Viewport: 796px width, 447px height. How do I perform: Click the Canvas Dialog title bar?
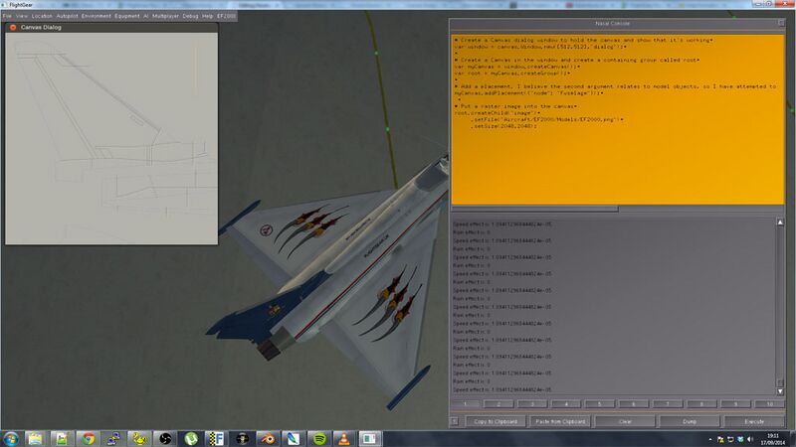(x=111, y=28)
